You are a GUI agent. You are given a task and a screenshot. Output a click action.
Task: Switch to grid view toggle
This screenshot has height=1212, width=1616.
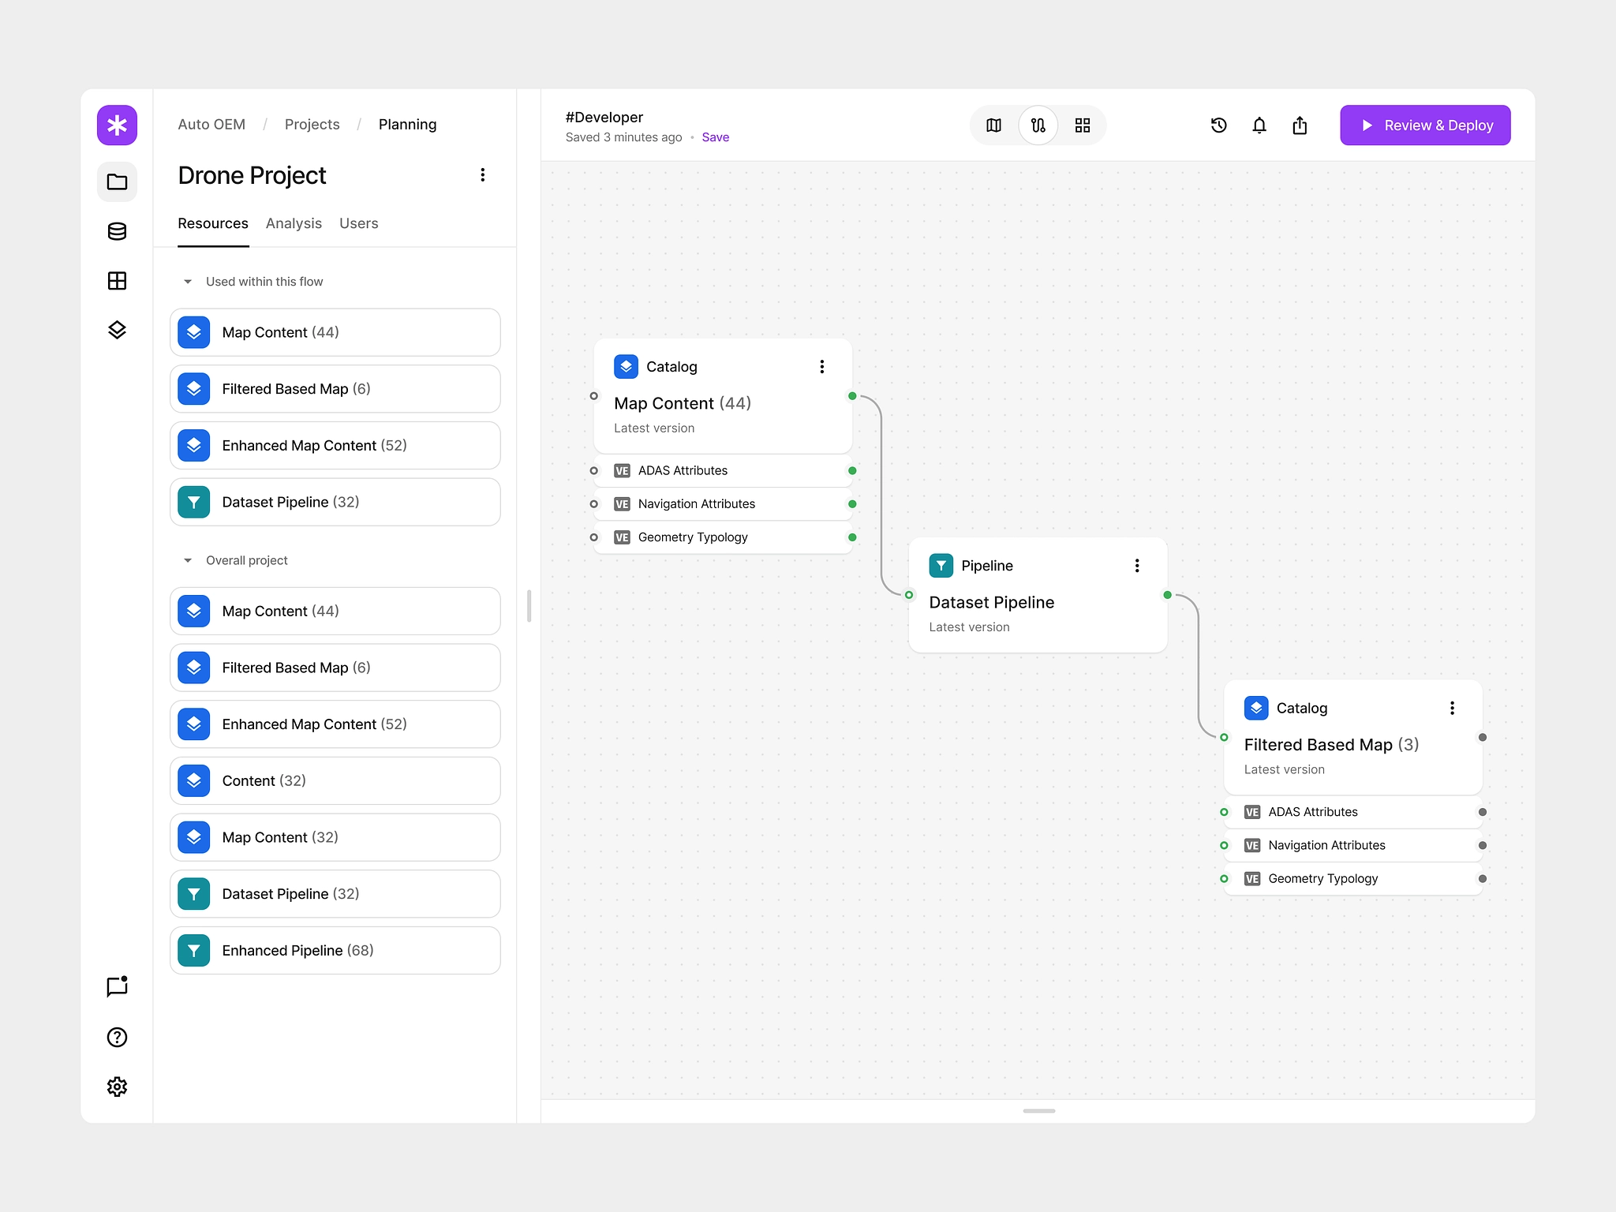(x=1083, y=125)
